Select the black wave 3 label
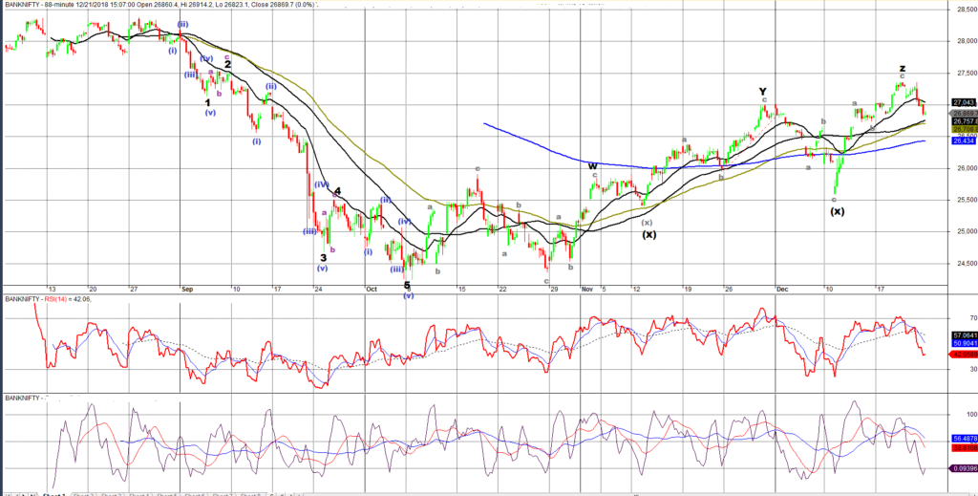This screenshot has width=978, height=496. (x=323, y=257)
